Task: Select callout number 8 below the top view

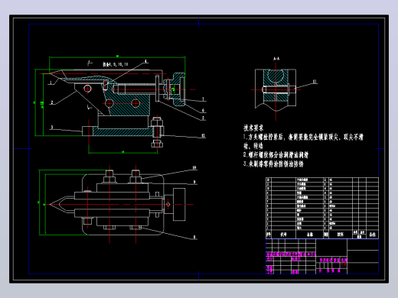Action: [194, 237]
